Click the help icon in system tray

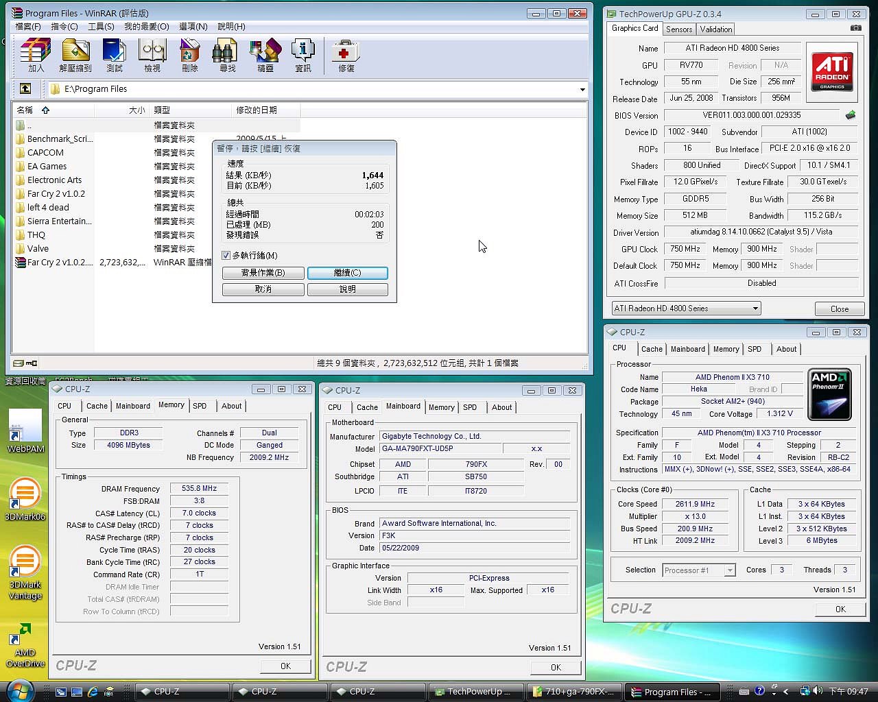(x=759, y=691)
